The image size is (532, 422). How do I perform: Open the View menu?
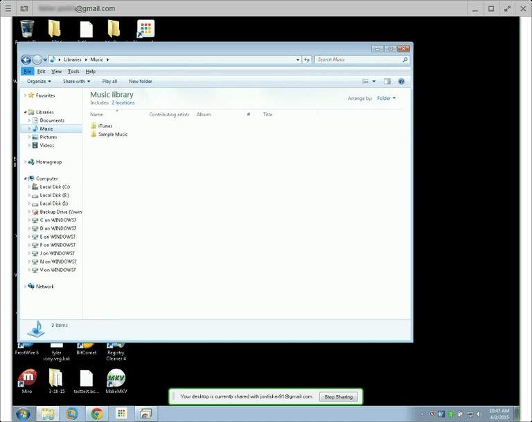point(57,71)
